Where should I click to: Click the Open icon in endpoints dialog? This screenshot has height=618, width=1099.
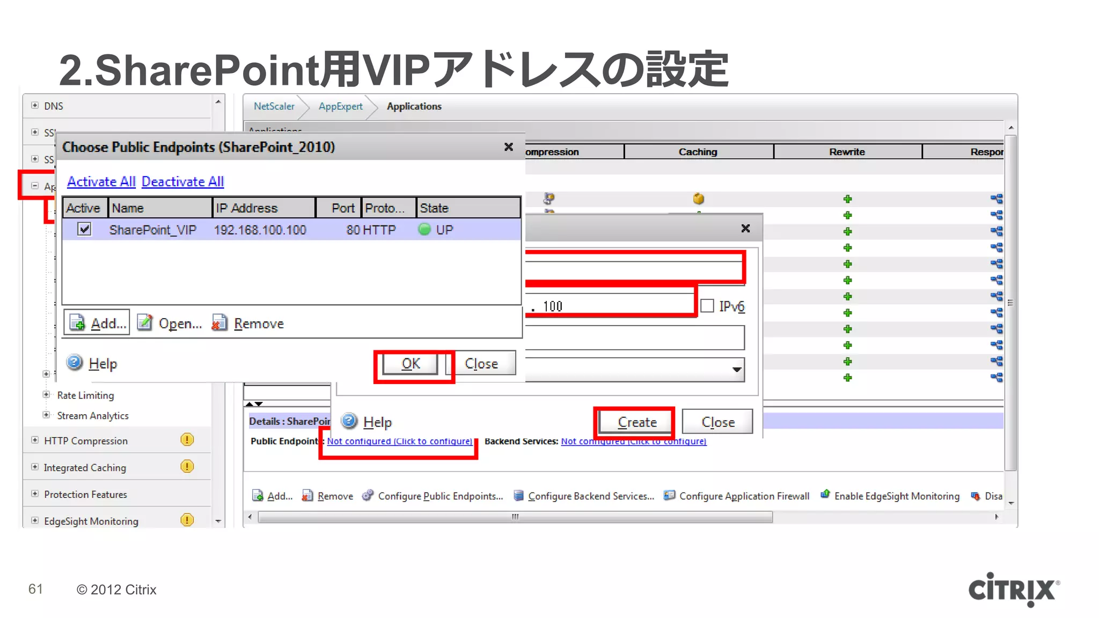pyautogui.click(x=145, y=323)
